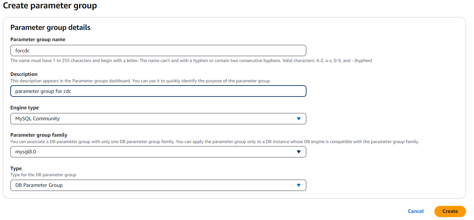Click the 'Type for the DB parameter group' hint
474x220 pixels.
coord(43,175)
